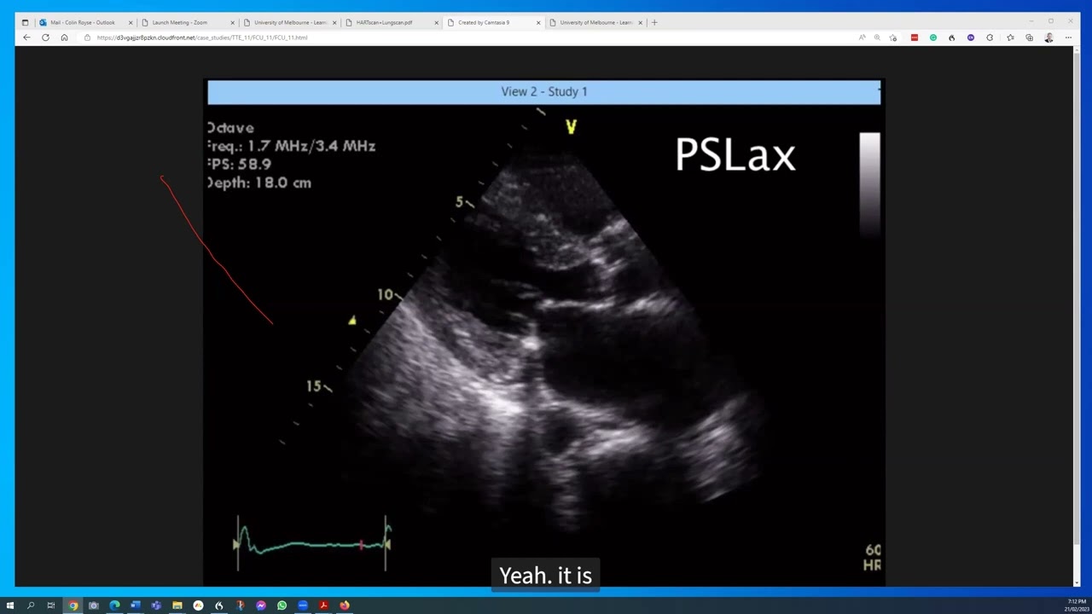This screenshot has width=1092, height=614.
Task: Open the Collections icon
Action: [1030, 38]
